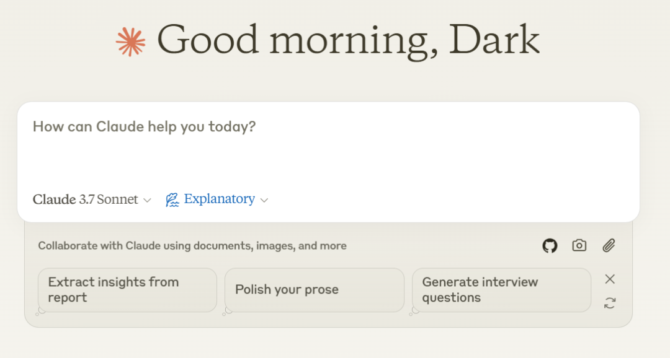Focus the "How can Claude help you today?" input
The width and height of the screenshot is (670, 358).
point(329,149)
